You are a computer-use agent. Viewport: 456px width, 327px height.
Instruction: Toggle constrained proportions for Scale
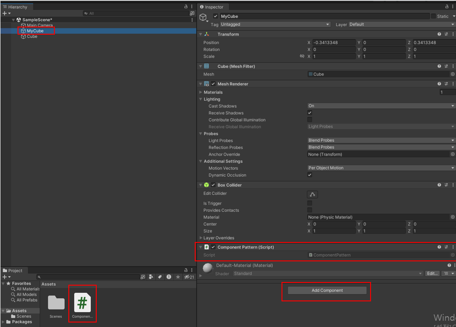302,56
